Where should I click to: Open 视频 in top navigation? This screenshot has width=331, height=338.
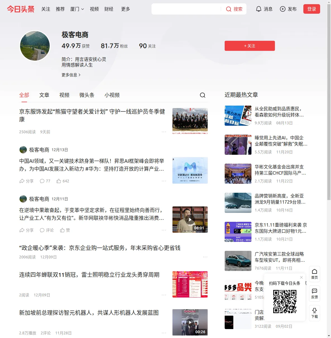tap(94, 9)
